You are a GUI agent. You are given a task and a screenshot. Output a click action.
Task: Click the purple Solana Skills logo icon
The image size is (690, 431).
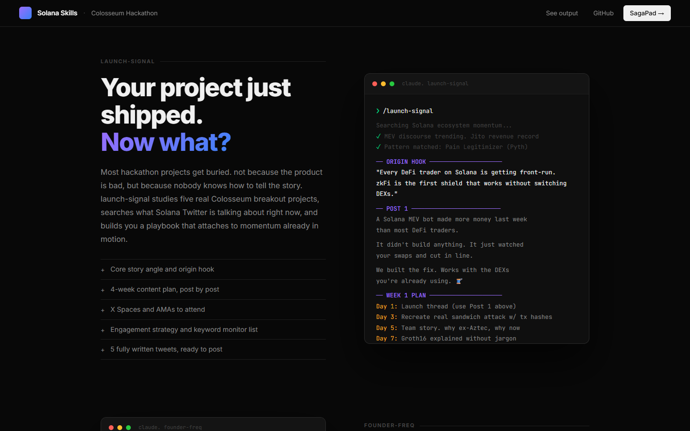[25, 13]
